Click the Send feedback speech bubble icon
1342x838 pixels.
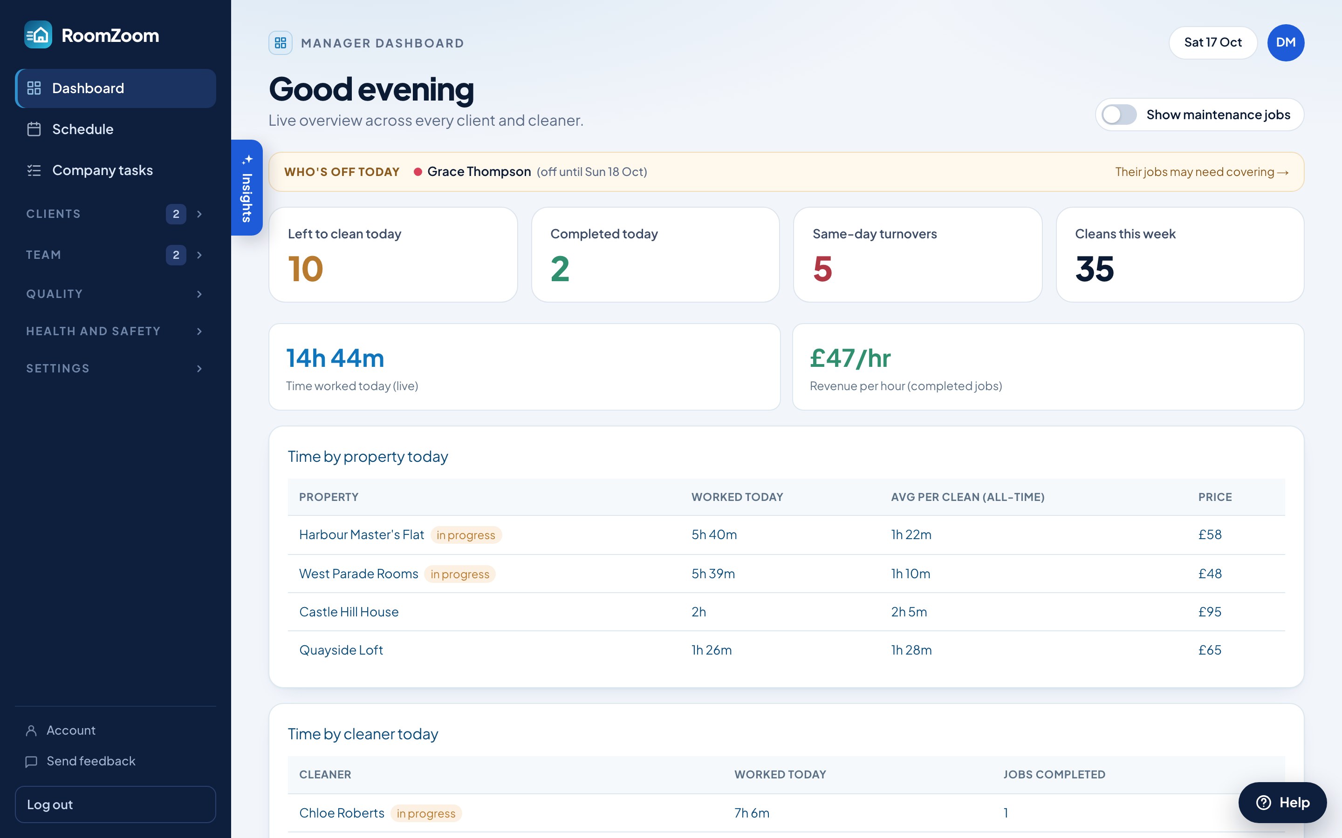tap(32, 762)
